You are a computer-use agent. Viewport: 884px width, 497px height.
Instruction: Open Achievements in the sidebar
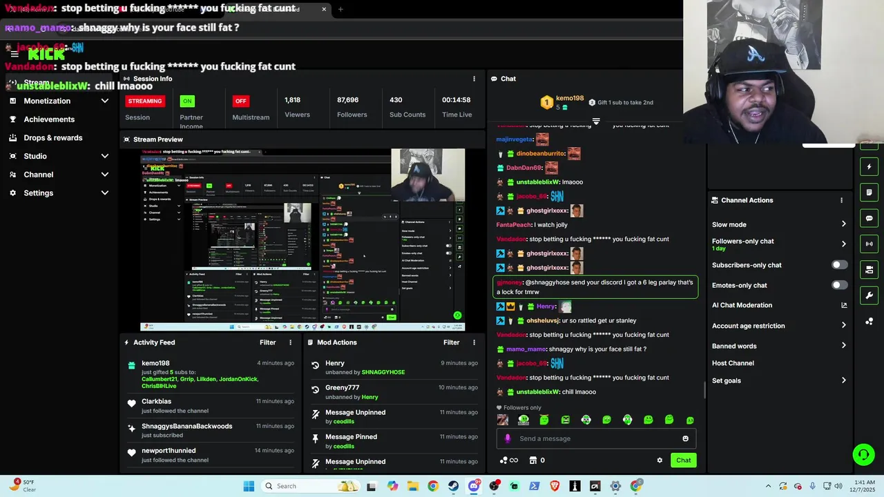coord(49,119)
